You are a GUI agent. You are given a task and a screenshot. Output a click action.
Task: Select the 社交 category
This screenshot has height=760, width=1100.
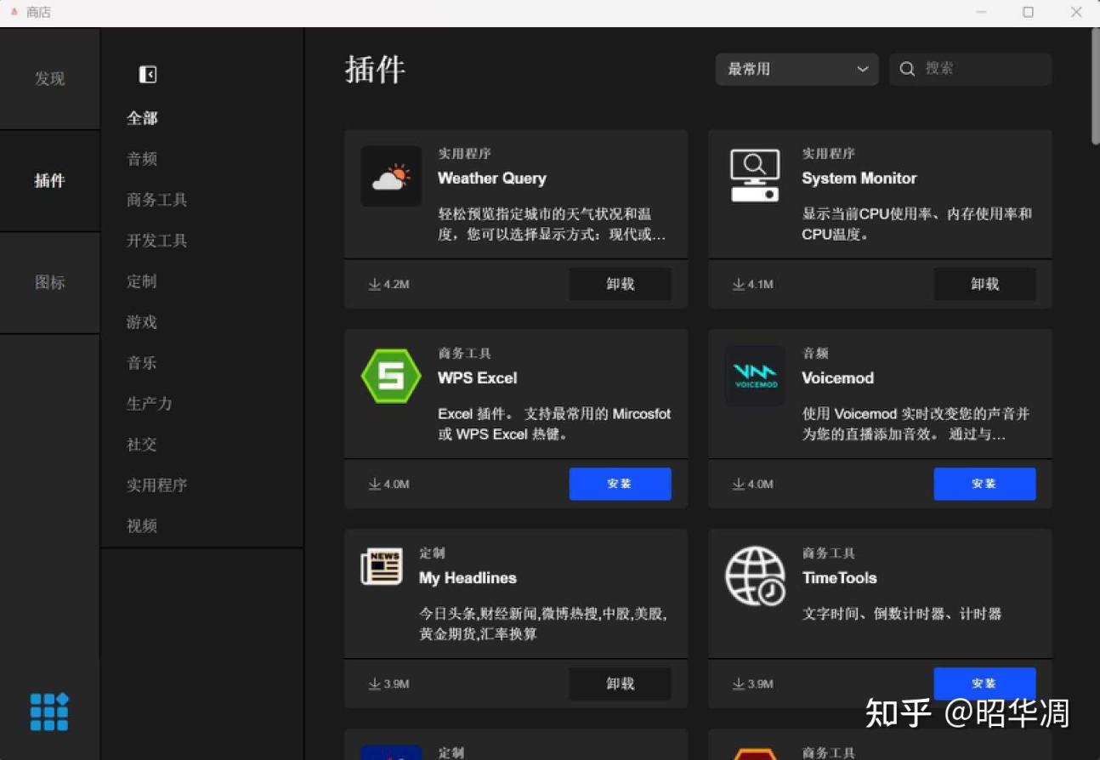coord(142,445)
